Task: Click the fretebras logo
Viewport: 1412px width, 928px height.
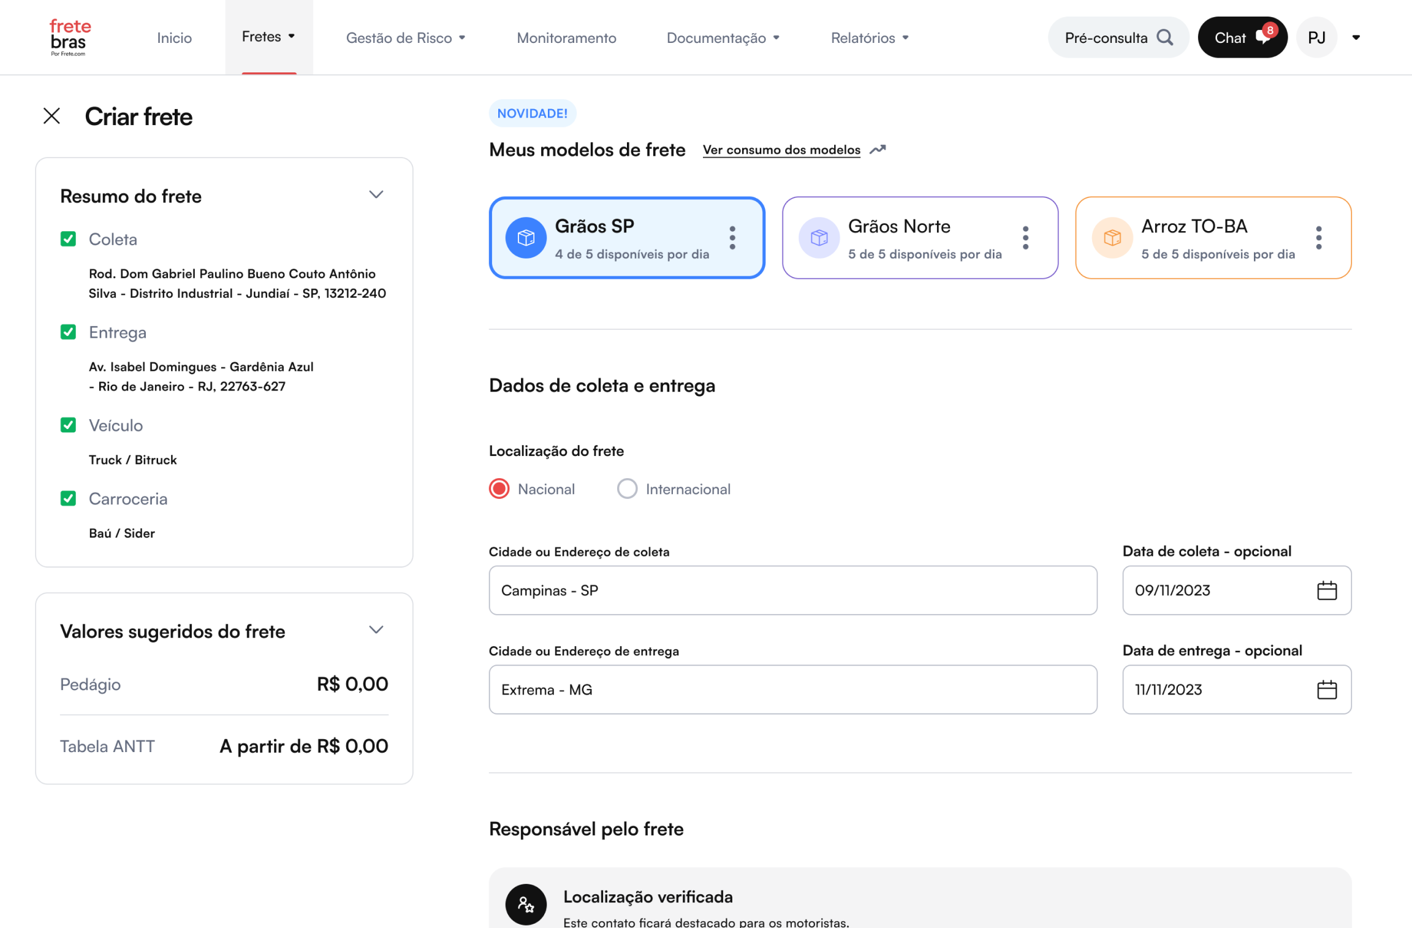Action: 69,37
